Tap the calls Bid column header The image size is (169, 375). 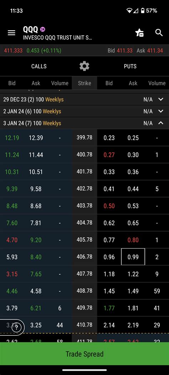[x=12, y=83]
